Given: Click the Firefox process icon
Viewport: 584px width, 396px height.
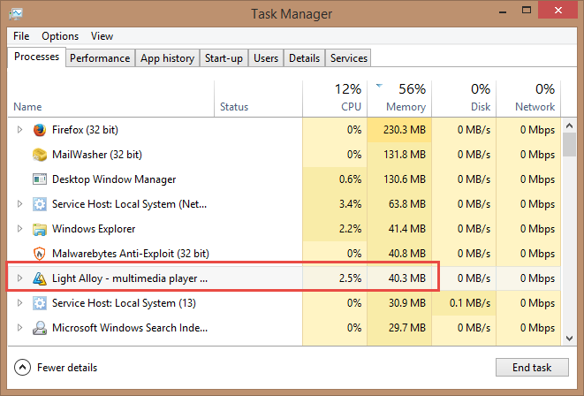Looking at the screenshot, I should (x=40, y=130).
